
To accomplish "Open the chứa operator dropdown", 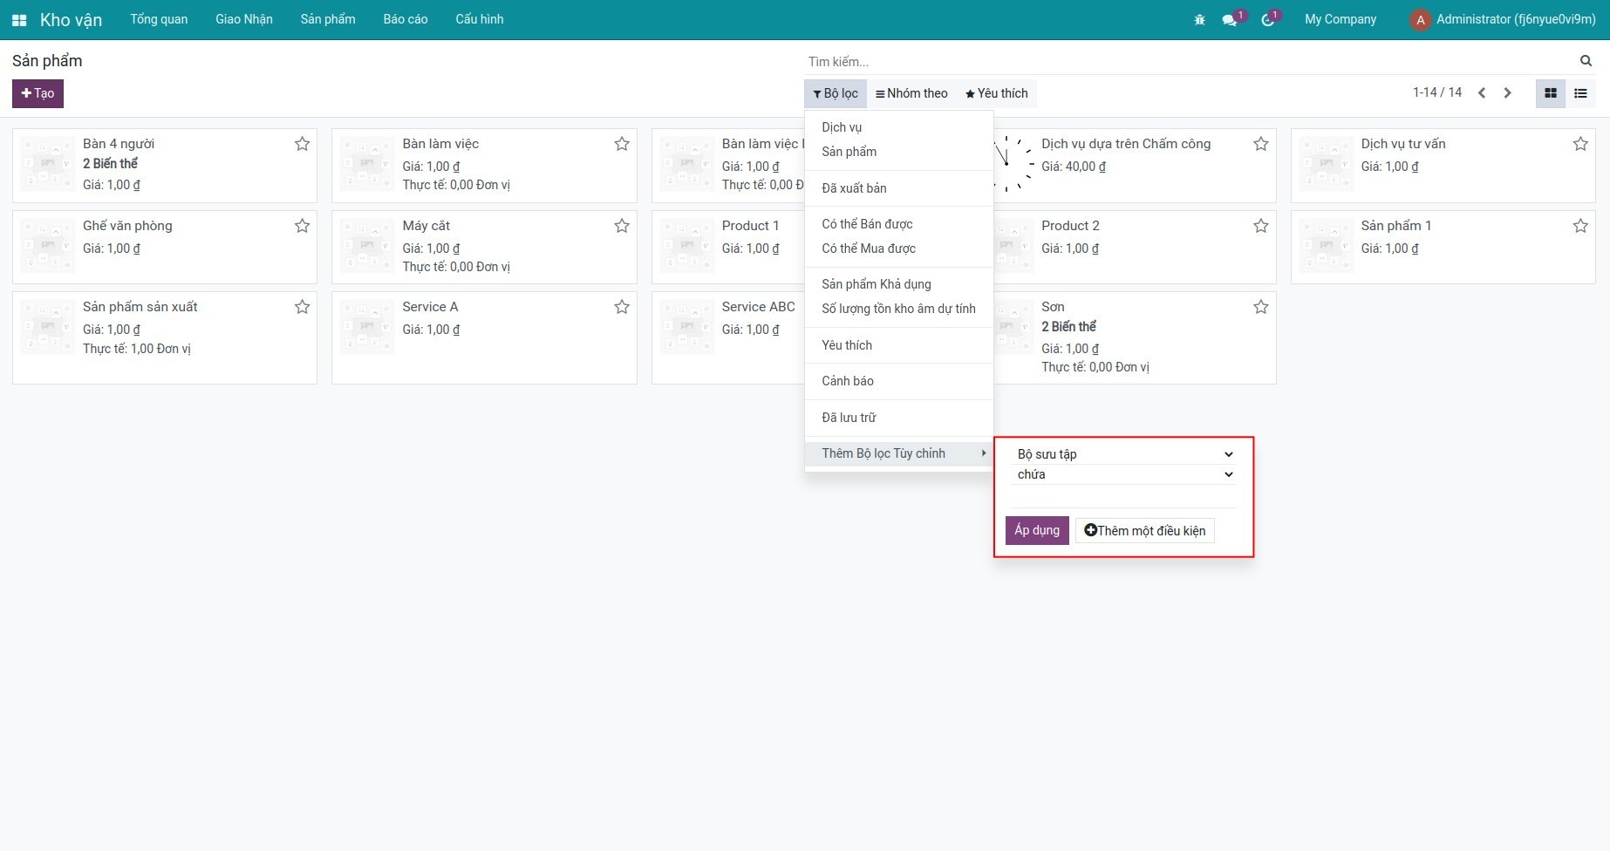I will 1123,474.
